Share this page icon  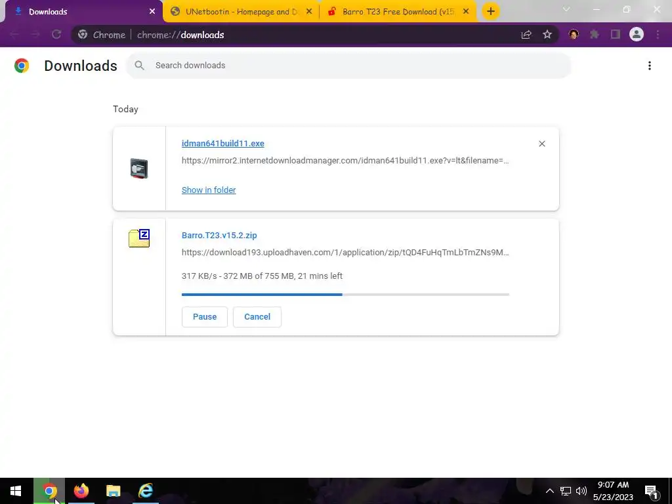tap(526, 35)
